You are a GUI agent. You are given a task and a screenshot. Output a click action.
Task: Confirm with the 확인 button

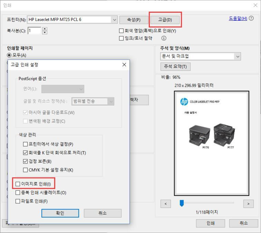pos(60,213)
